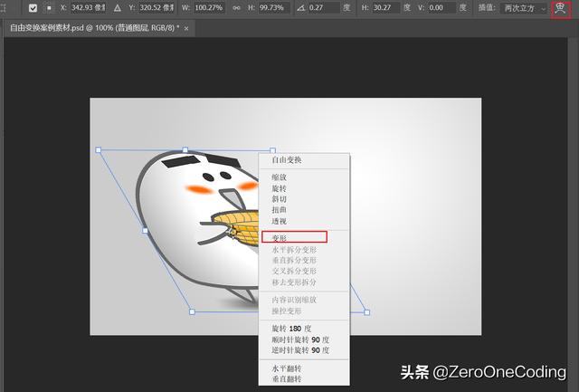Select 缩放 in the transform menu
This screenshot has width=579, height=392.
click(280, 177)
